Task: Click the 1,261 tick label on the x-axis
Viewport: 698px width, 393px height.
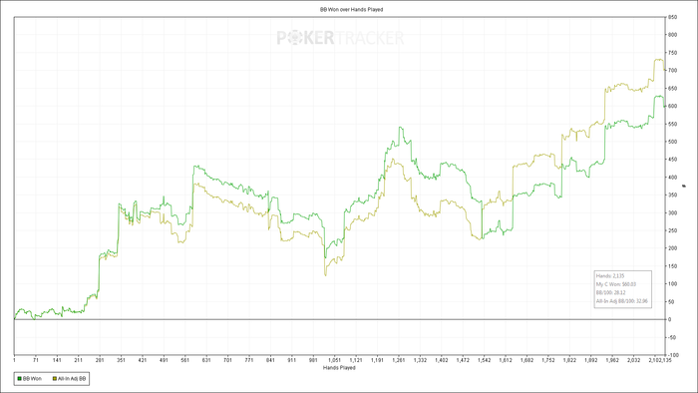Action: tap(399, 360)
